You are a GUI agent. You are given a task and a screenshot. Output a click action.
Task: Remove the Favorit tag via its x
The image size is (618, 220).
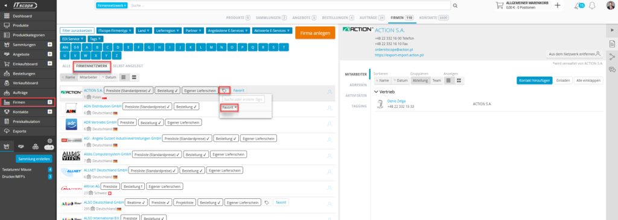pos(236,107)
